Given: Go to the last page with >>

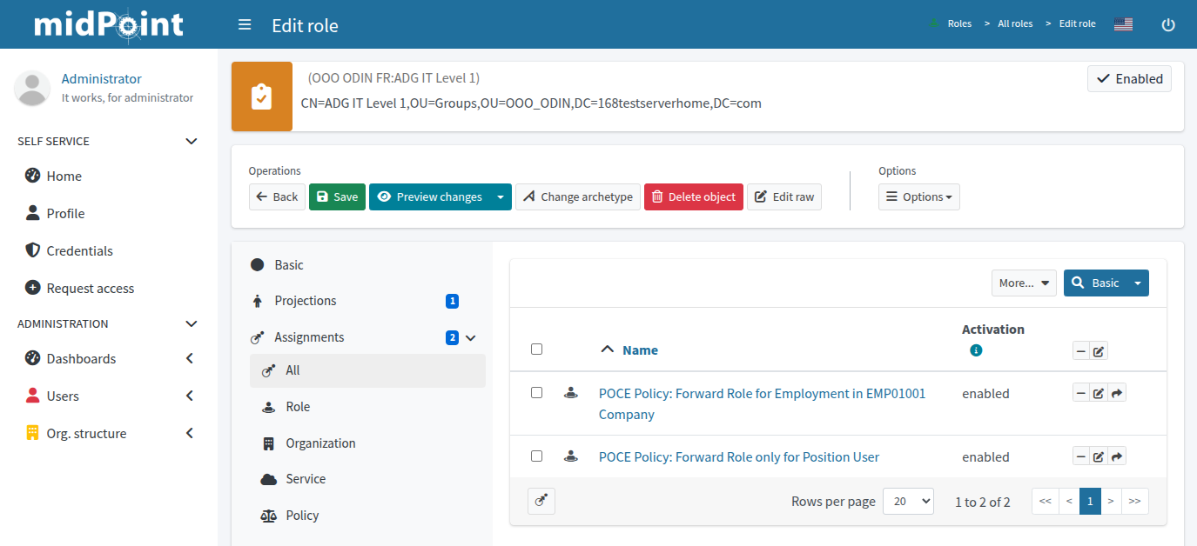Looking at the screenshot, I should pyautogui.click(x=1134, y=501).
